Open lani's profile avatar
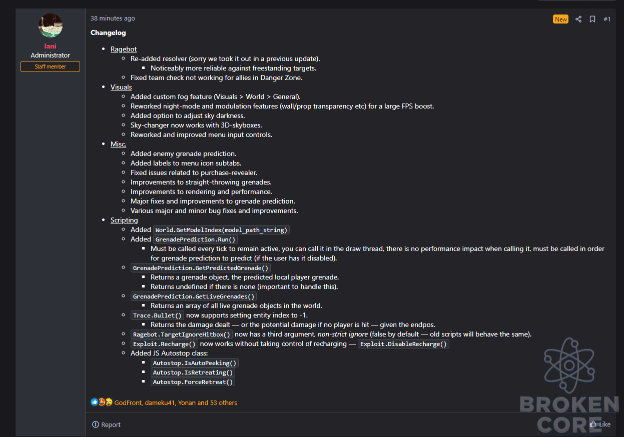Screen dimensions: 624x437 click(x=51, y=26)
